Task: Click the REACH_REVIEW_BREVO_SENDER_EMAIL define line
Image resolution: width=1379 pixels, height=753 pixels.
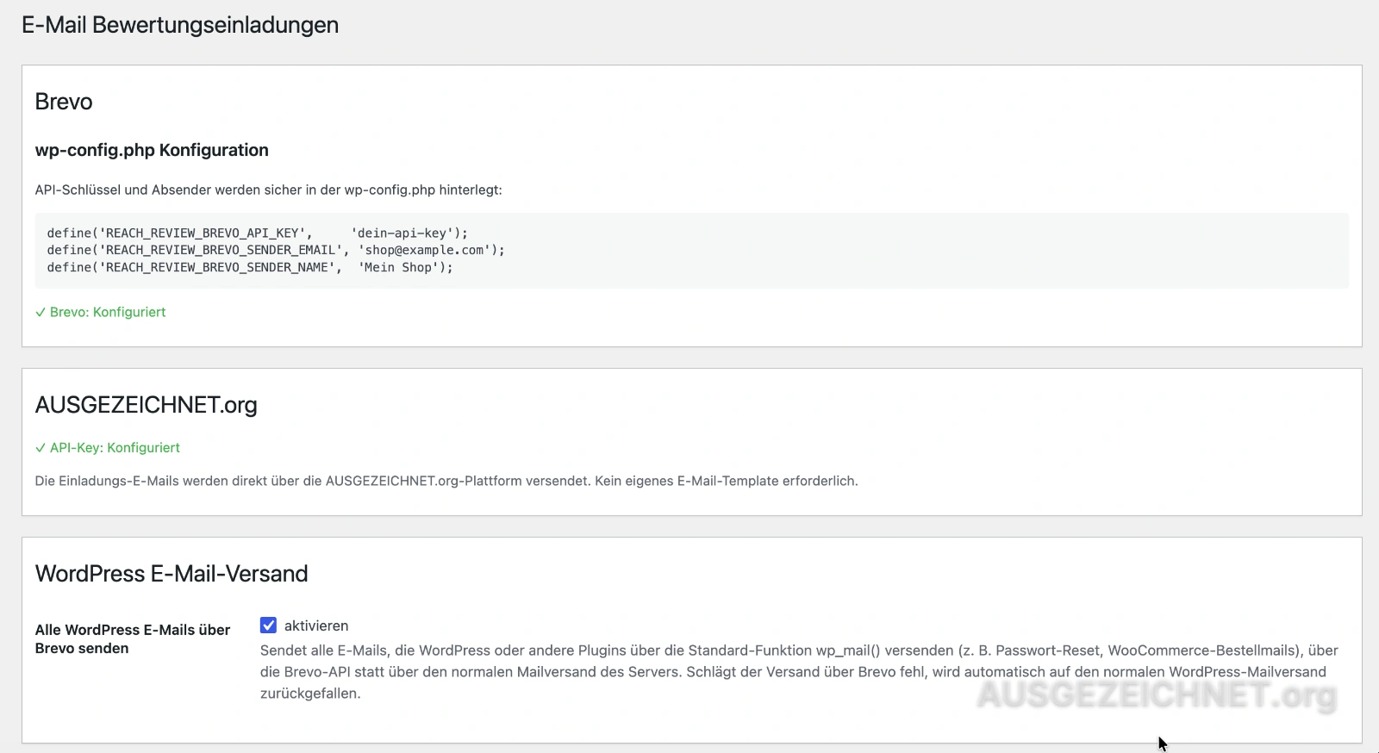Action: point(276,250)
